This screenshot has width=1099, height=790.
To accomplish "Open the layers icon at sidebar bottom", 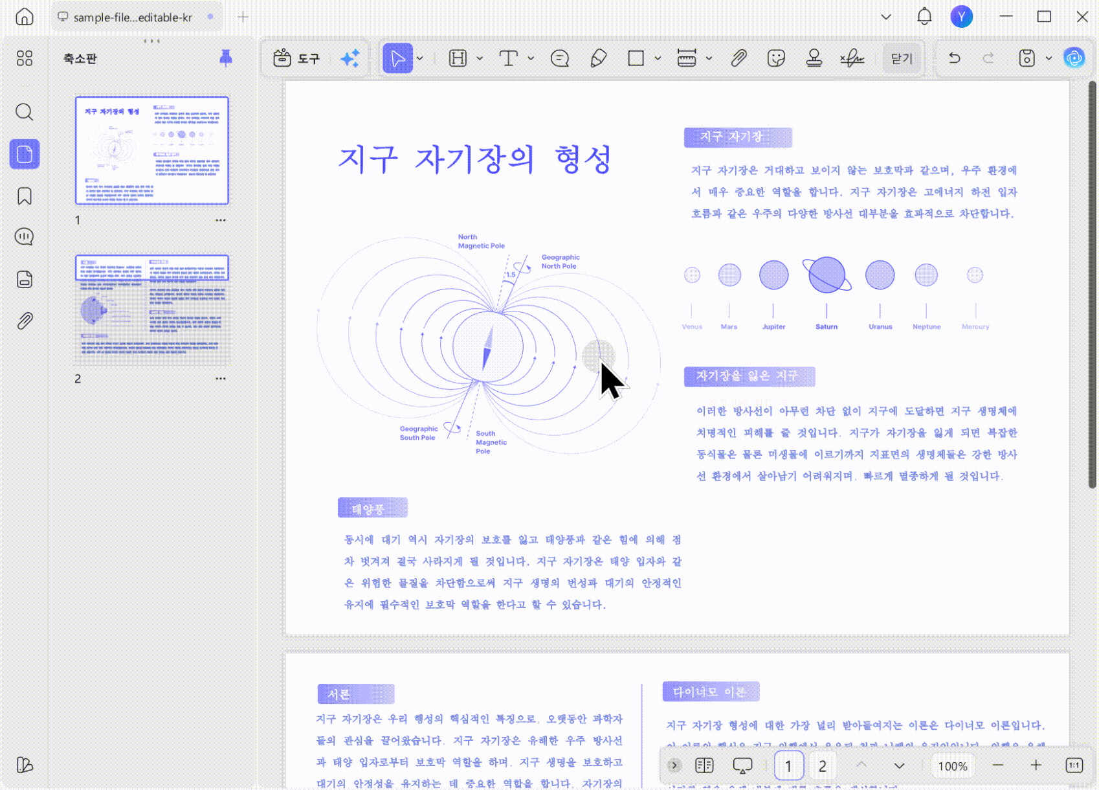I will pyautogui.click(x=25, y=765).
